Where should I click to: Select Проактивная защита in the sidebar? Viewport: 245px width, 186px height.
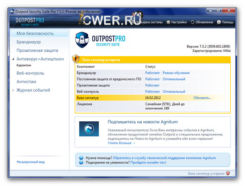37,50
